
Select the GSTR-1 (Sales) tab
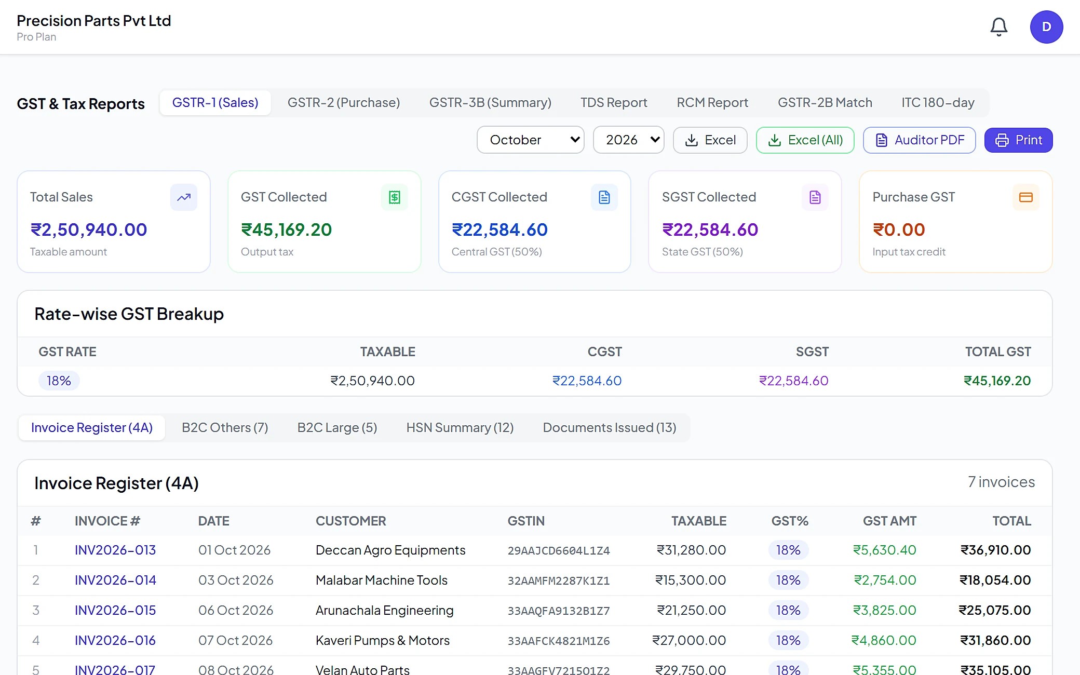215,103
